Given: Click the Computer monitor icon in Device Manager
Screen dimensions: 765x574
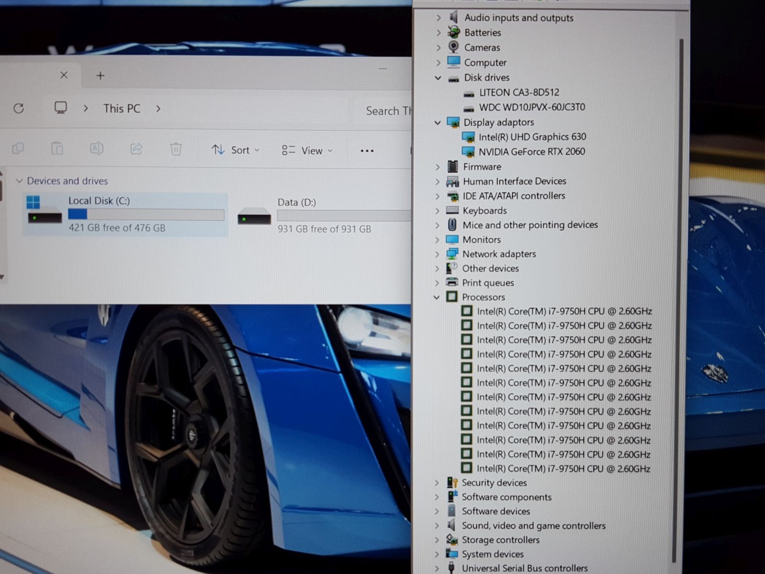Looking at the screenshot, I should coord(453,62).
